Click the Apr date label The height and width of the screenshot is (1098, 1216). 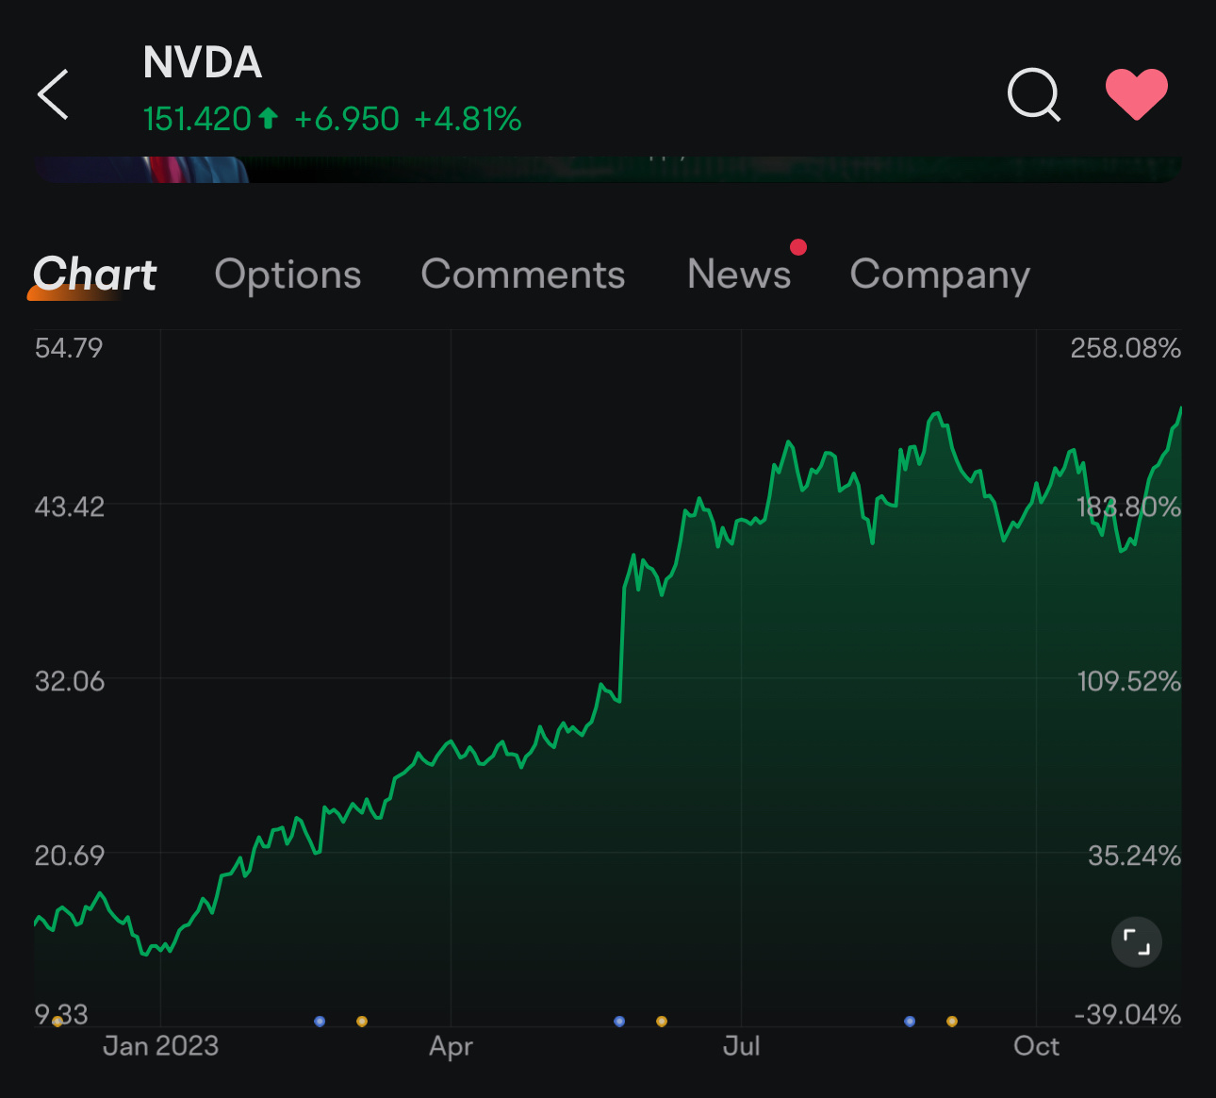451,1046
